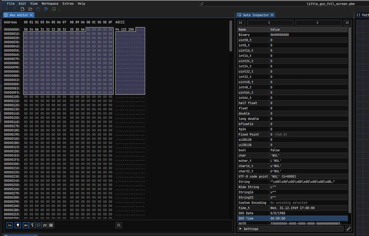Select the long double row in inspector
This screenshot has height=236, width=369.
tap(293, 119)
